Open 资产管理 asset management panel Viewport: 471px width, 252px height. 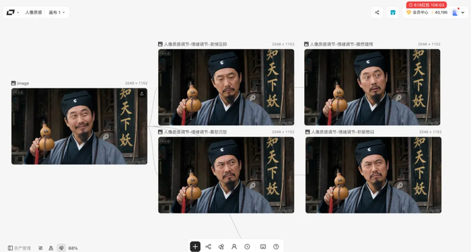pyautogui.click(x=20, y=248)
